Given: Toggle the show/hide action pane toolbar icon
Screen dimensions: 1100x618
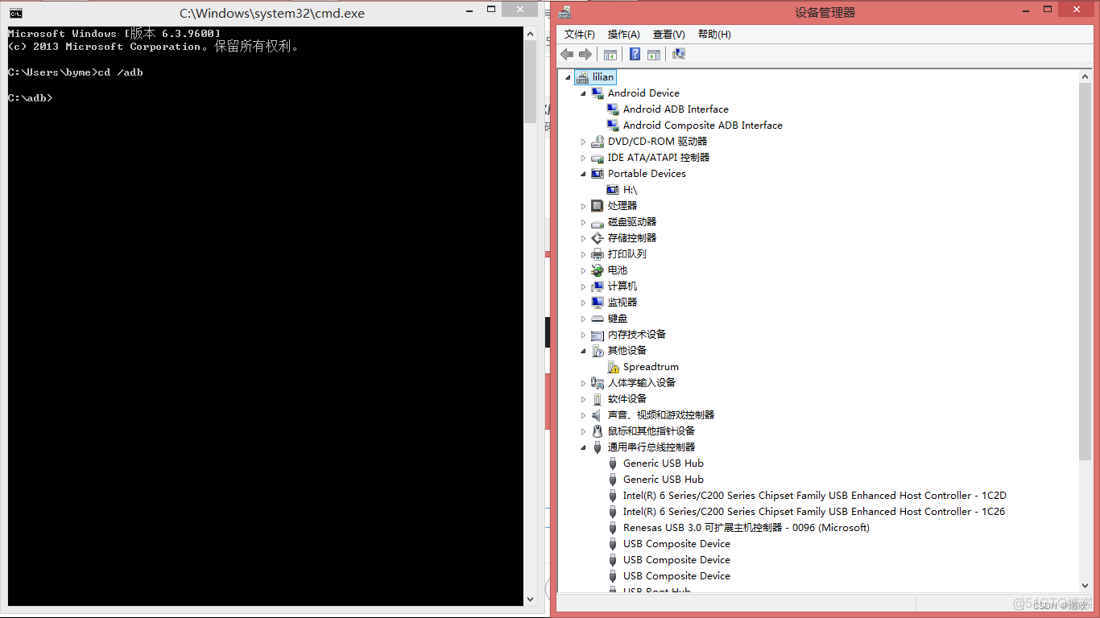Looking at the screenshot, I should point(654,54).
